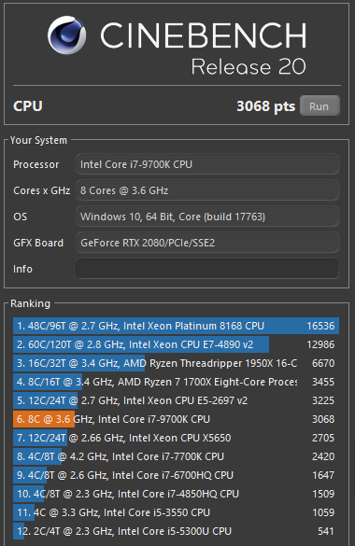Select the Xeon Platinum 8168 ranking entry
This screenshot has height=546, width=355.
[176, 326]
